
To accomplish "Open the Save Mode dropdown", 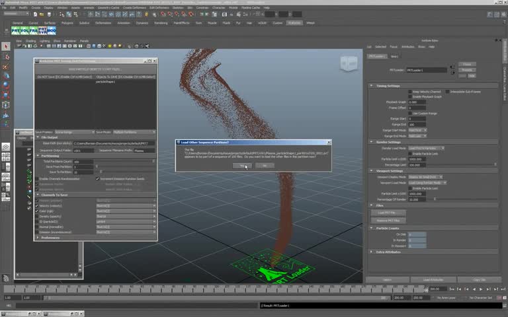I will [134, 132].
